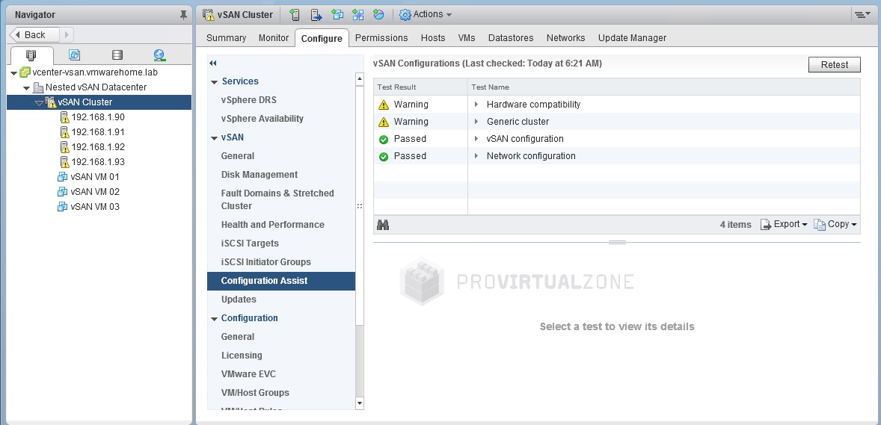Screen dimensions: 881x425
Task: Click the side menu scrollbar down arrow
Action: coord(360,403)
